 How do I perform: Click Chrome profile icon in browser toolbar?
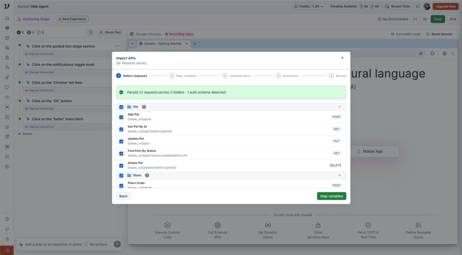click(x=444, y=53)
